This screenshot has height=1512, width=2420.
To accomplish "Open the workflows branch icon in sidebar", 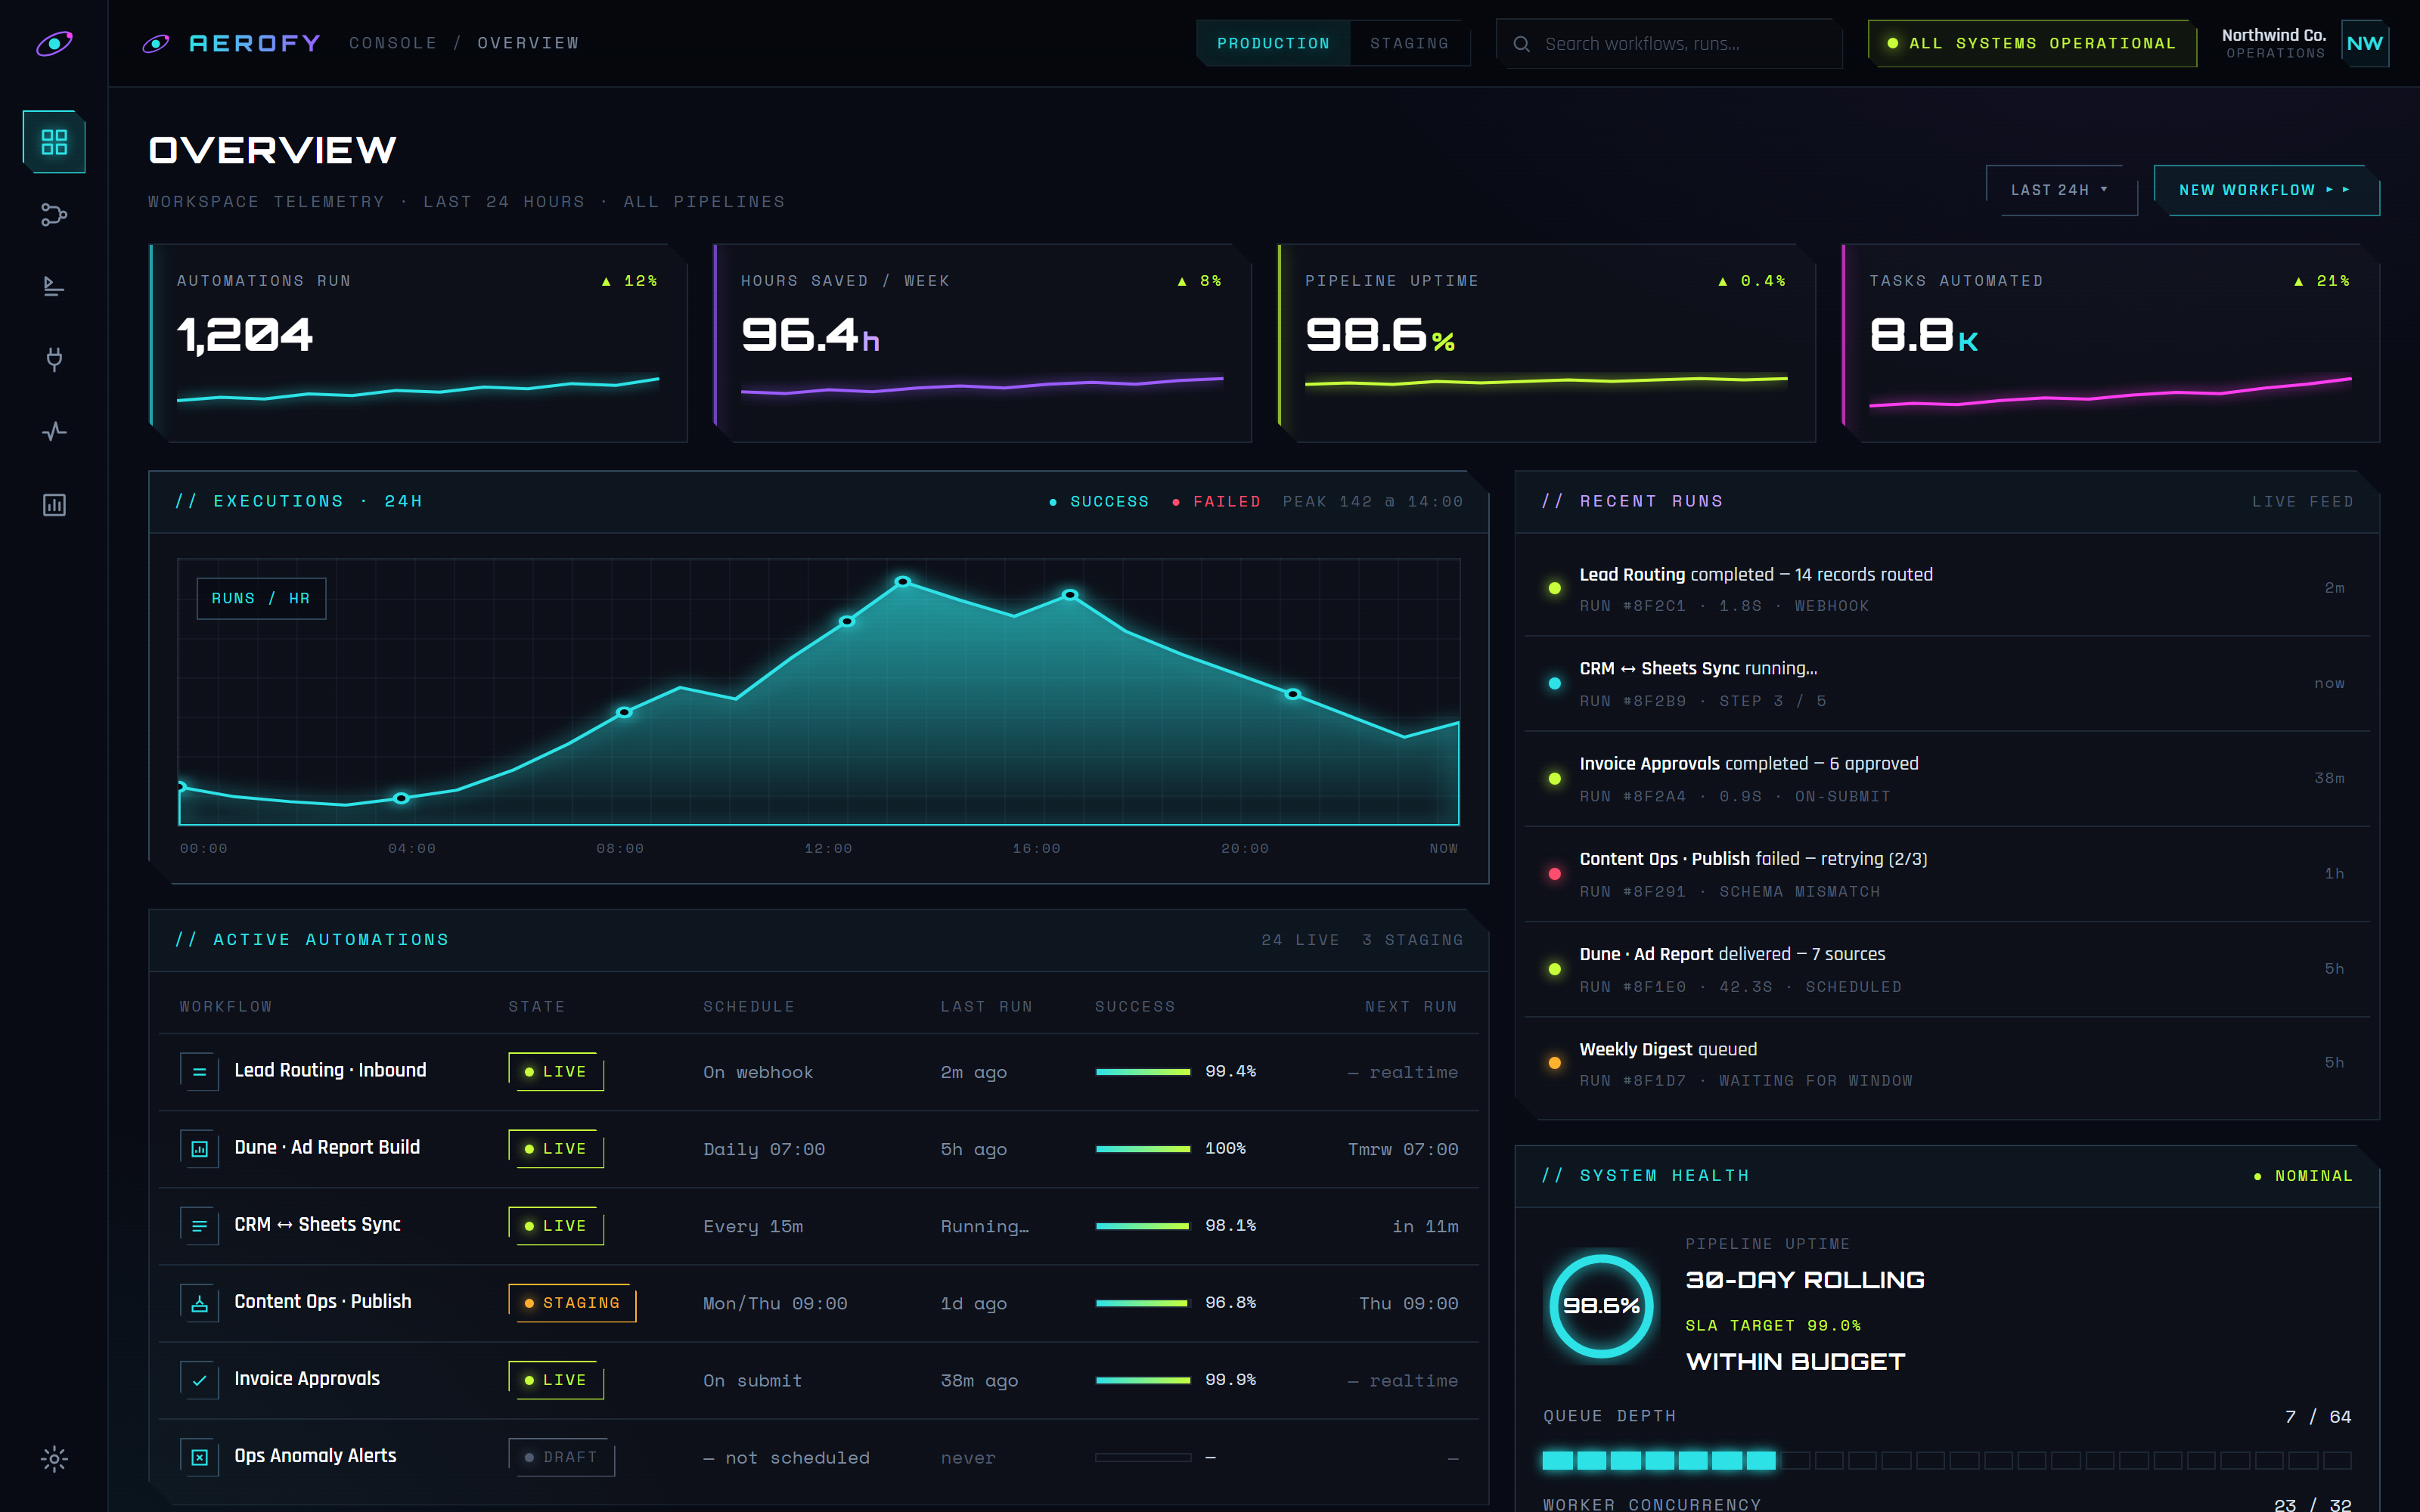I will click(x=54, y=214).
